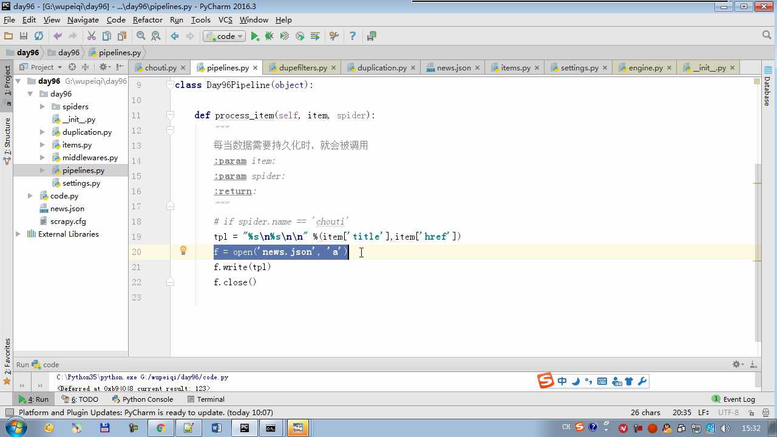Open the Python Console tool window
This screenshot has height=437, width=777.
coord(142,399)
